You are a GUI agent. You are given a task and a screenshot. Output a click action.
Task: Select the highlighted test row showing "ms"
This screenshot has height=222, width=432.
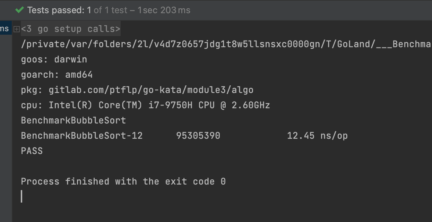(5, 28)
